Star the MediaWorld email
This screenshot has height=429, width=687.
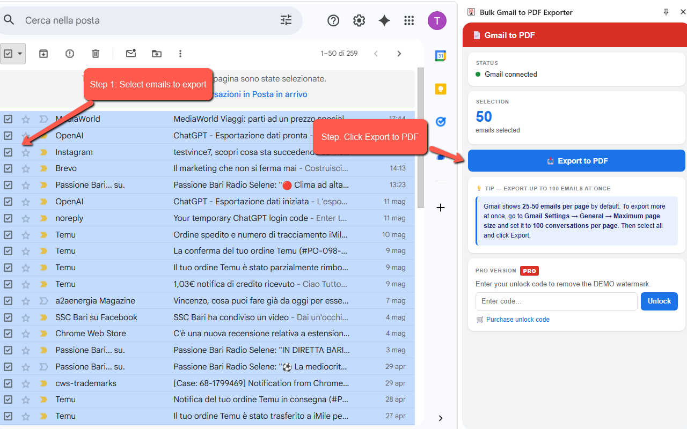point(26,119)
